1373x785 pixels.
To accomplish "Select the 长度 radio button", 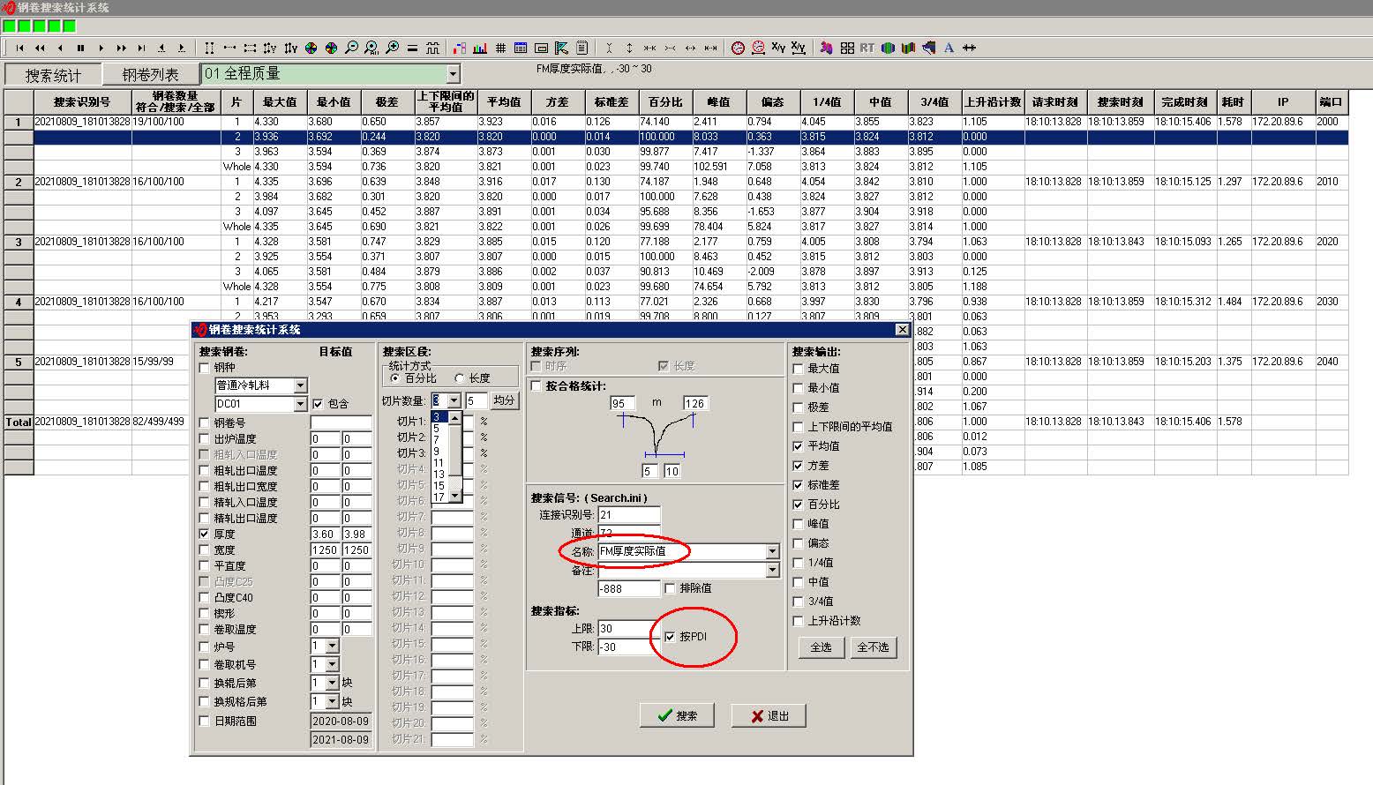I will [460, 378].
